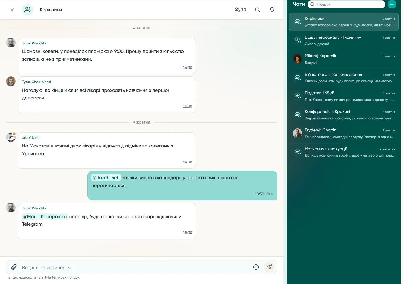Click the eye views counter on the 10:30 message
This screenshot has height=284, width=404.
pyautogui.click(x=270, y=194)
